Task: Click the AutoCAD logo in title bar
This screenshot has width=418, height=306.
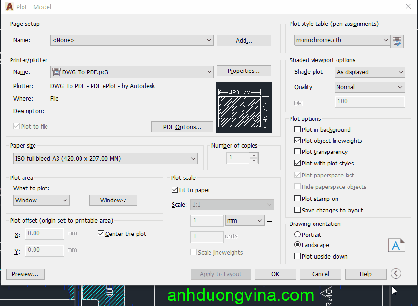Action: [10, 7]
